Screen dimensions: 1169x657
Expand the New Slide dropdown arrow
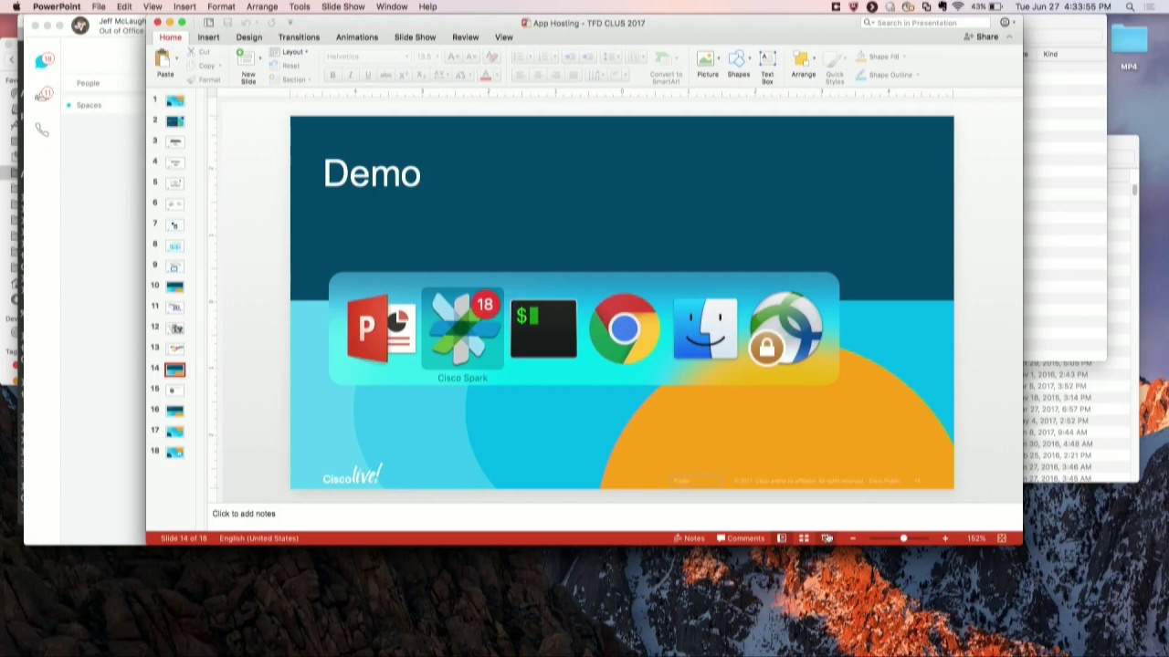click(x=259, y=60)
